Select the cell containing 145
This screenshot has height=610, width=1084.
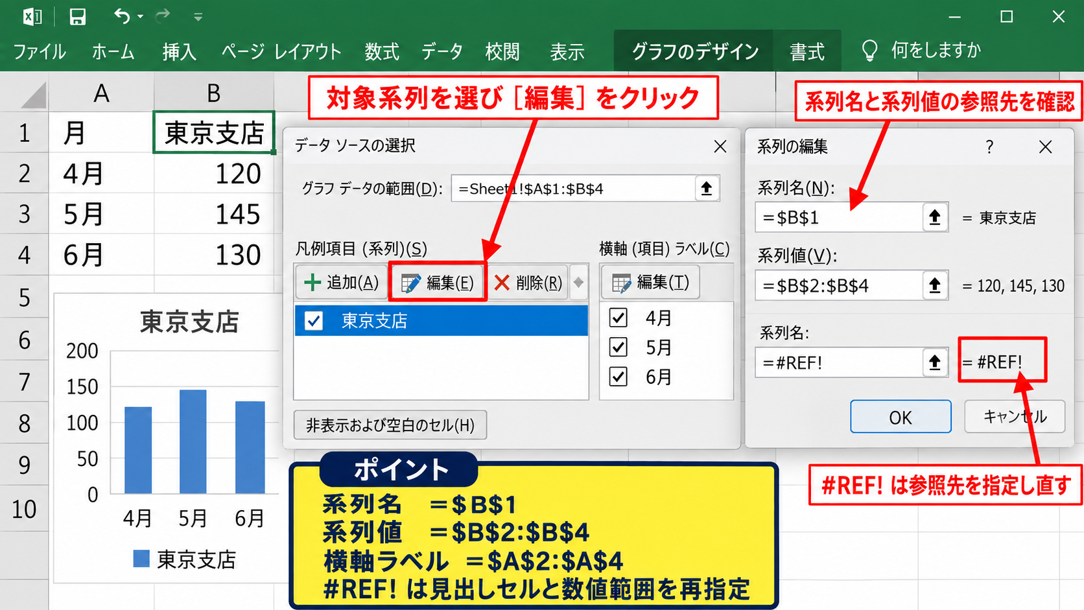coord(214,214)
